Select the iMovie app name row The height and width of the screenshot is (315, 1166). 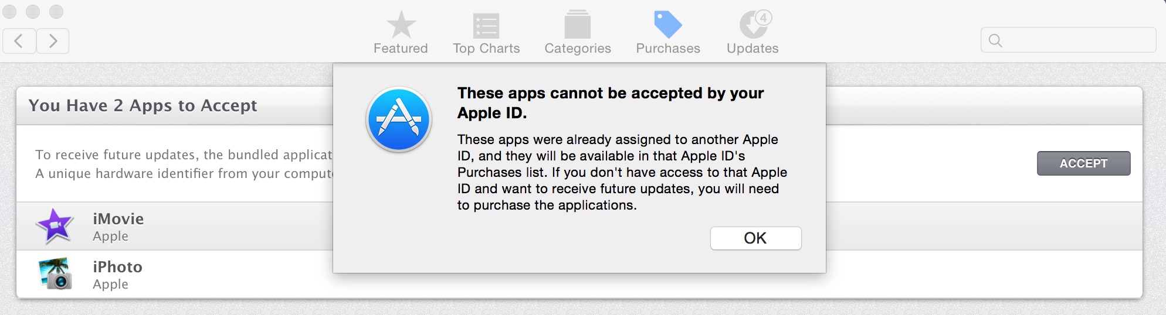175,227
